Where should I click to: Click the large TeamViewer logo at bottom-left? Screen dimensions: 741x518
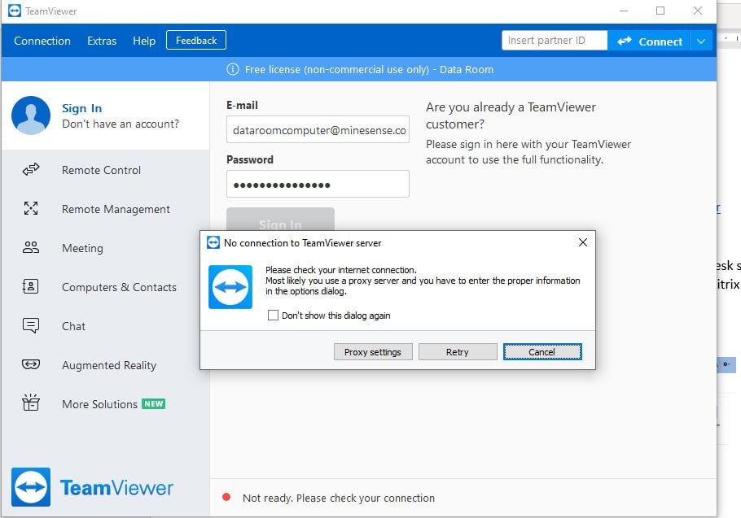click(x=31, y=487)
